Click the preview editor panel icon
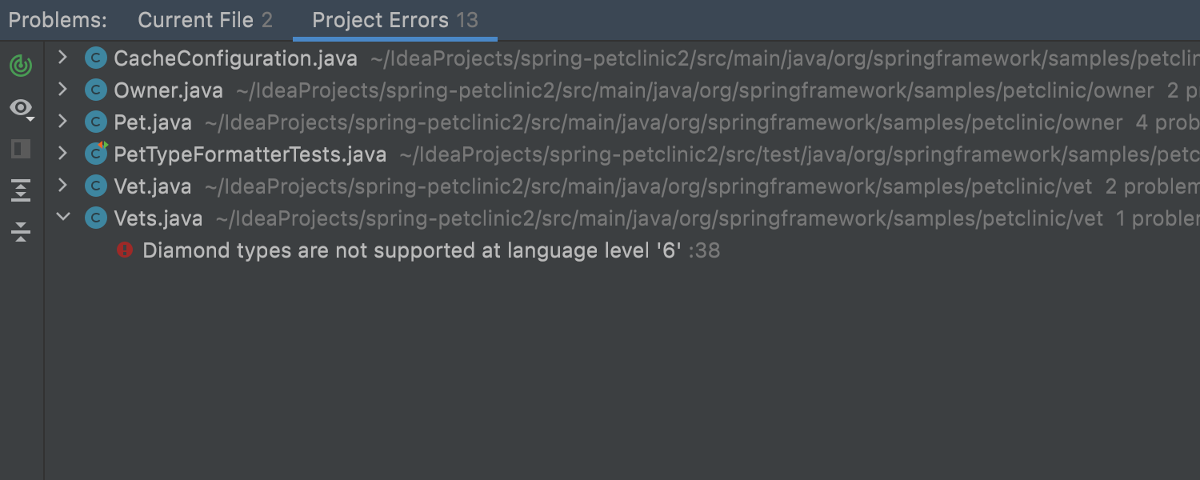 (x=21, y=148)
